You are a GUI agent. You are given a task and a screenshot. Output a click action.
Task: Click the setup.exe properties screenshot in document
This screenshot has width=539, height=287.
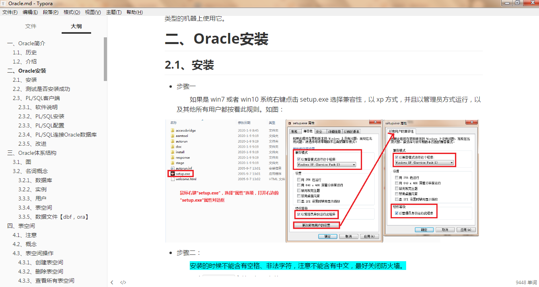(322, 181)
